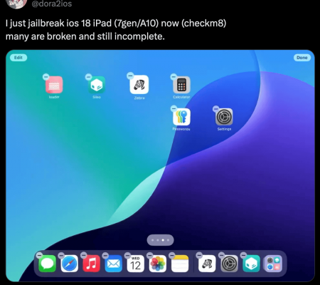The height and width of the screenshot is (285, 320).
Task: Open Messages in the dock
Action: pos(47,264)
